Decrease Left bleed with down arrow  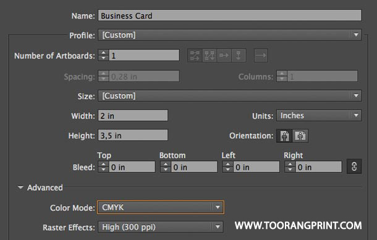pyautogui.click(x=227, y=170)
